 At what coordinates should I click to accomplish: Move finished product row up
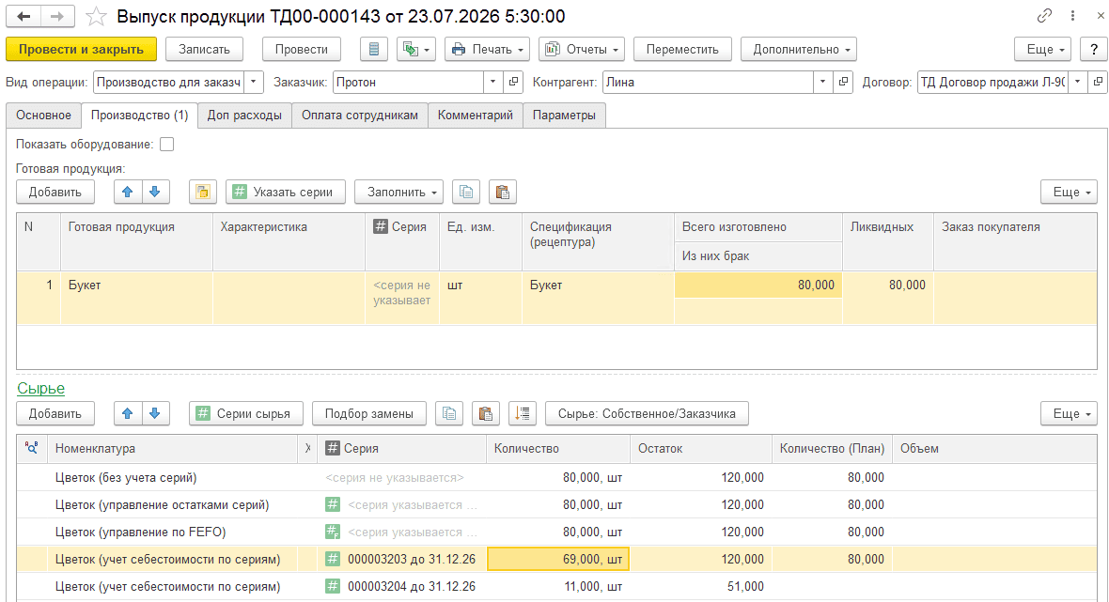(127, 193)
